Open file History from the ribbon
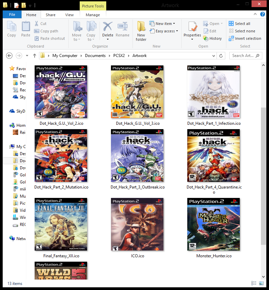 pos(213,38)
